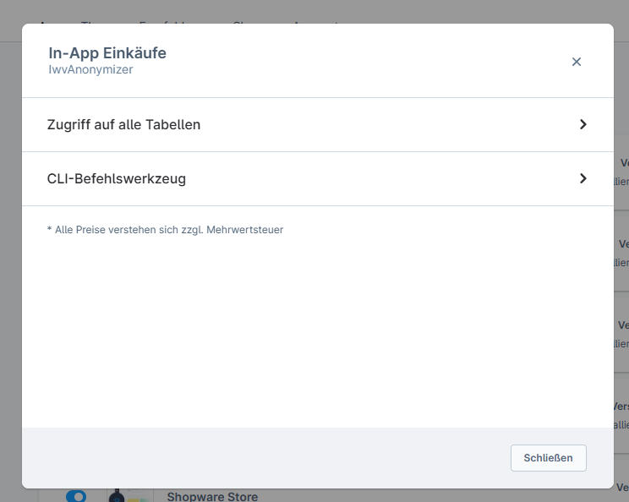Close the In-App Einkäufe dialog with X
The width and height of the screenshot is (629, 502).
click(577, 62)
